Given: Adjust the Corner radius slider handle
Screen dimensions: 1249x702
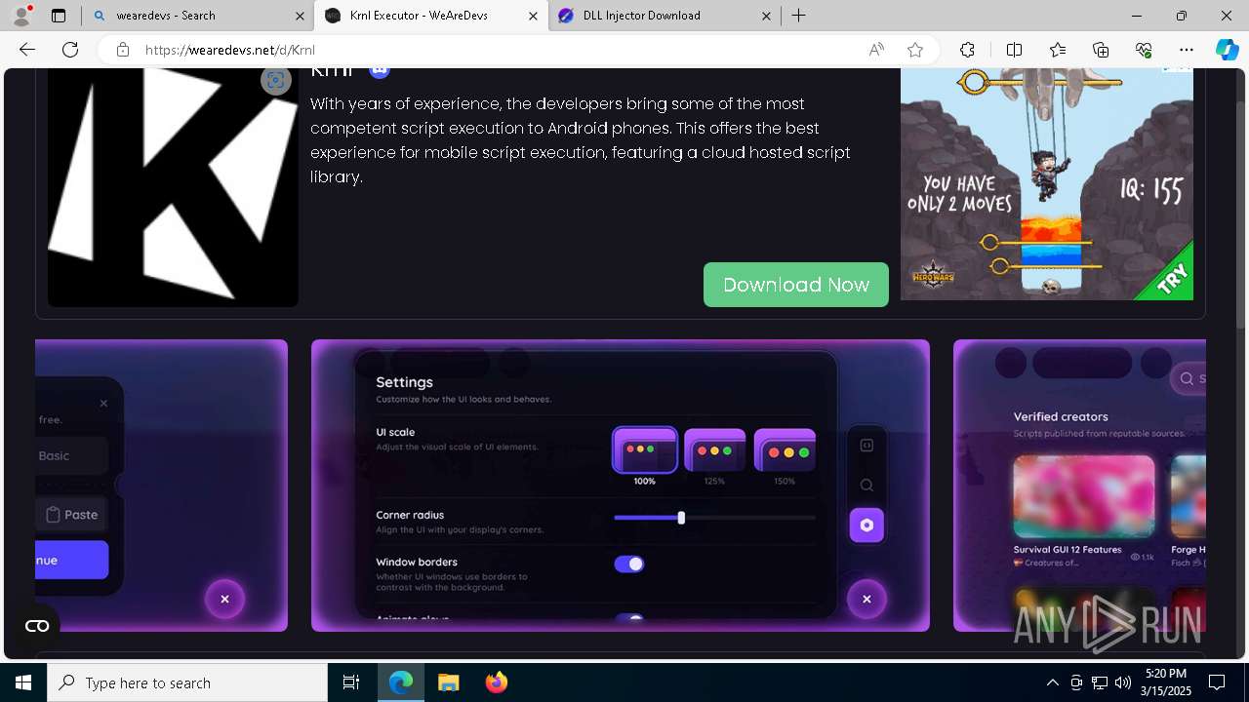Looking at the screenshot, I should click(681, 518).
